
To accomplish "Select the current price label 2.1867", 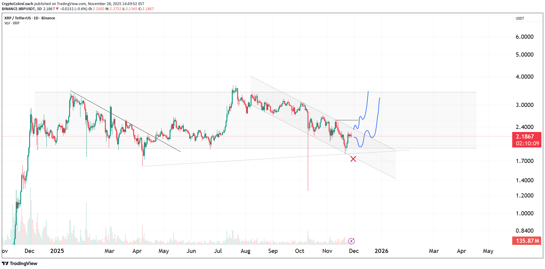I will point(526,136).
